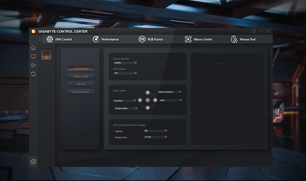Click the help question mark icon
Image resolution: width=306 pixels, height=181 pixels.
click(x=254, y=31)
